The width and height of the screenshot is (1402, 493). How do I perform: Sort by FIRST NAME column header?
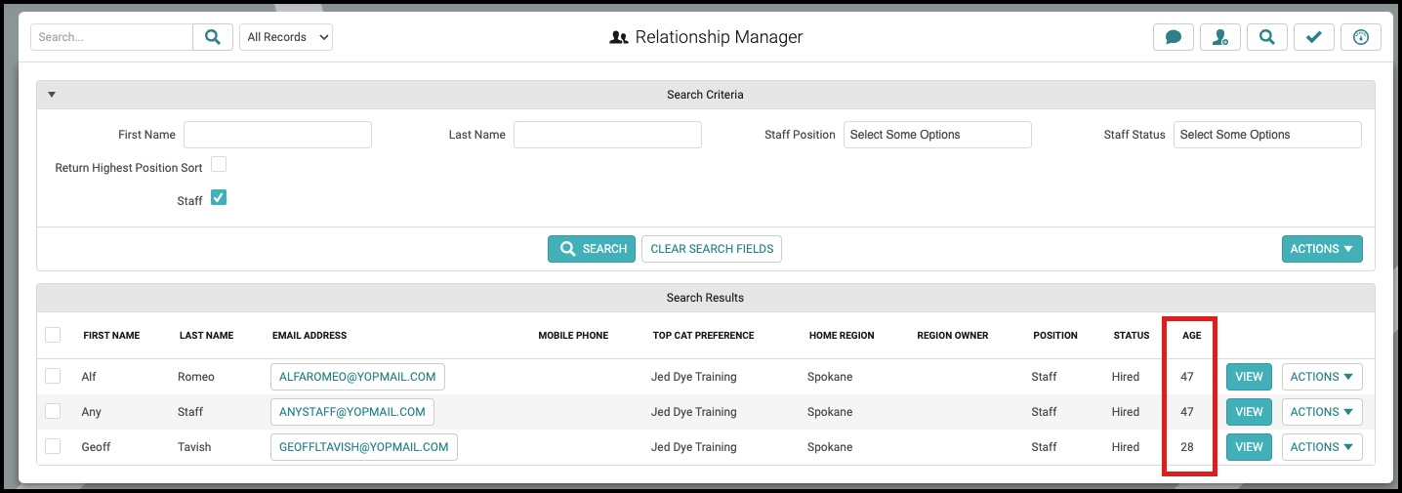click(x=111, y=336)
